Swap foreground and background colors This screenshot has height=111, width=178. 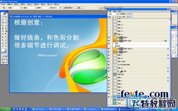pos(6,49)
